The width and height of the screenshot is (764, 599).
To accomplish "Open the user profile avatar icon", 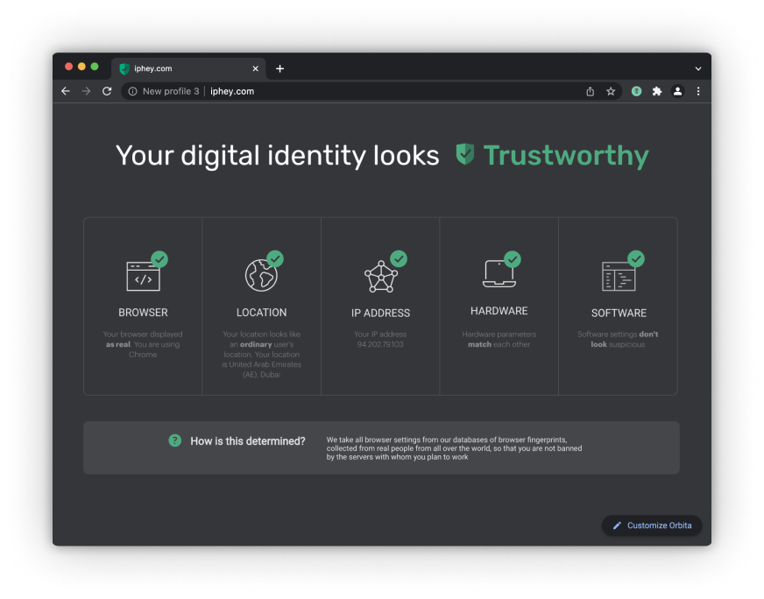I will pos(677,91).
